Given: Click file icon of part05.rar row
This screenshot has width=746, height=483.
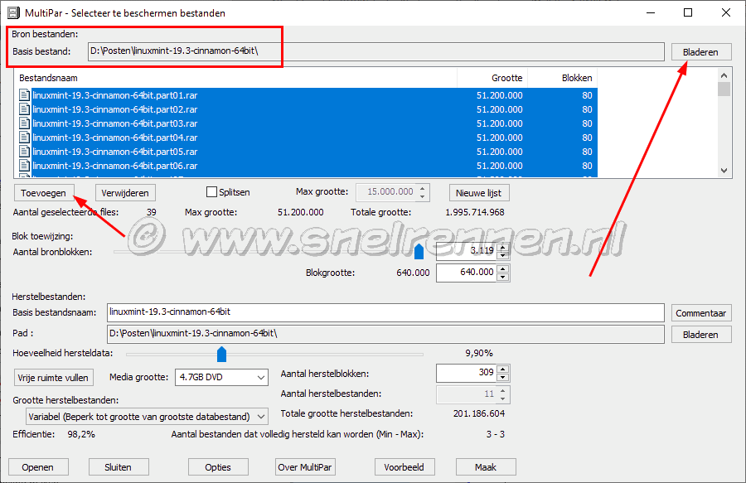Looking at the screenshot, I should (24, 151).
